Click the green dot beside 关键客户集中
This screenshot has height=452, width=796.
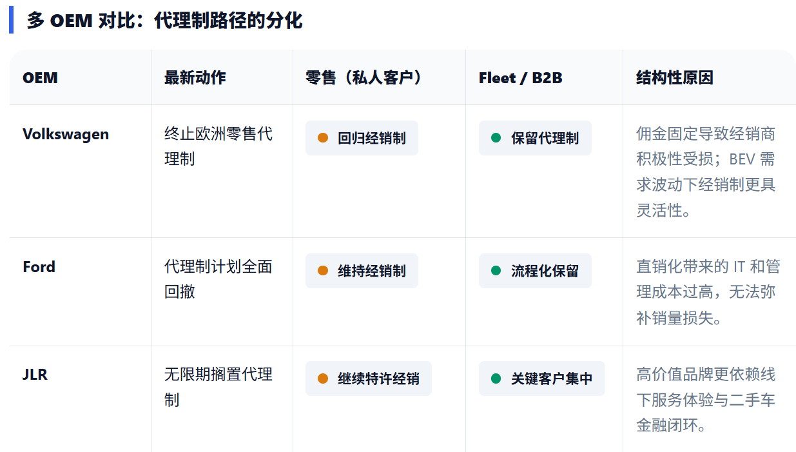[496, 378]
